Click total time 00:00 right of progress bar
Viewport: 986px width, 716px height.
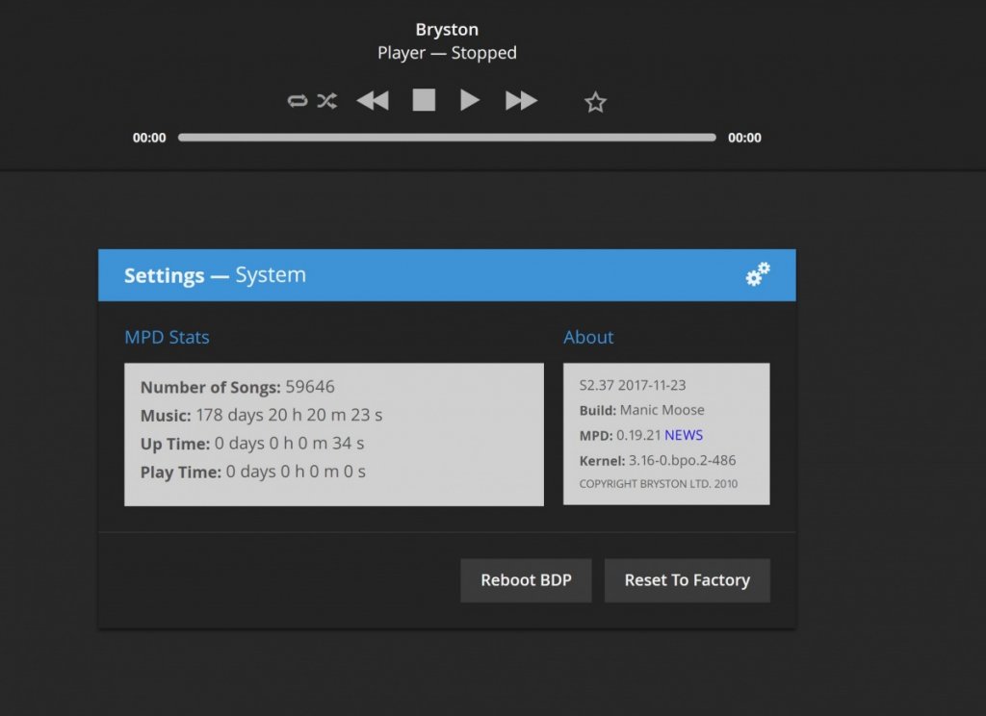click(x=744, y=138)
